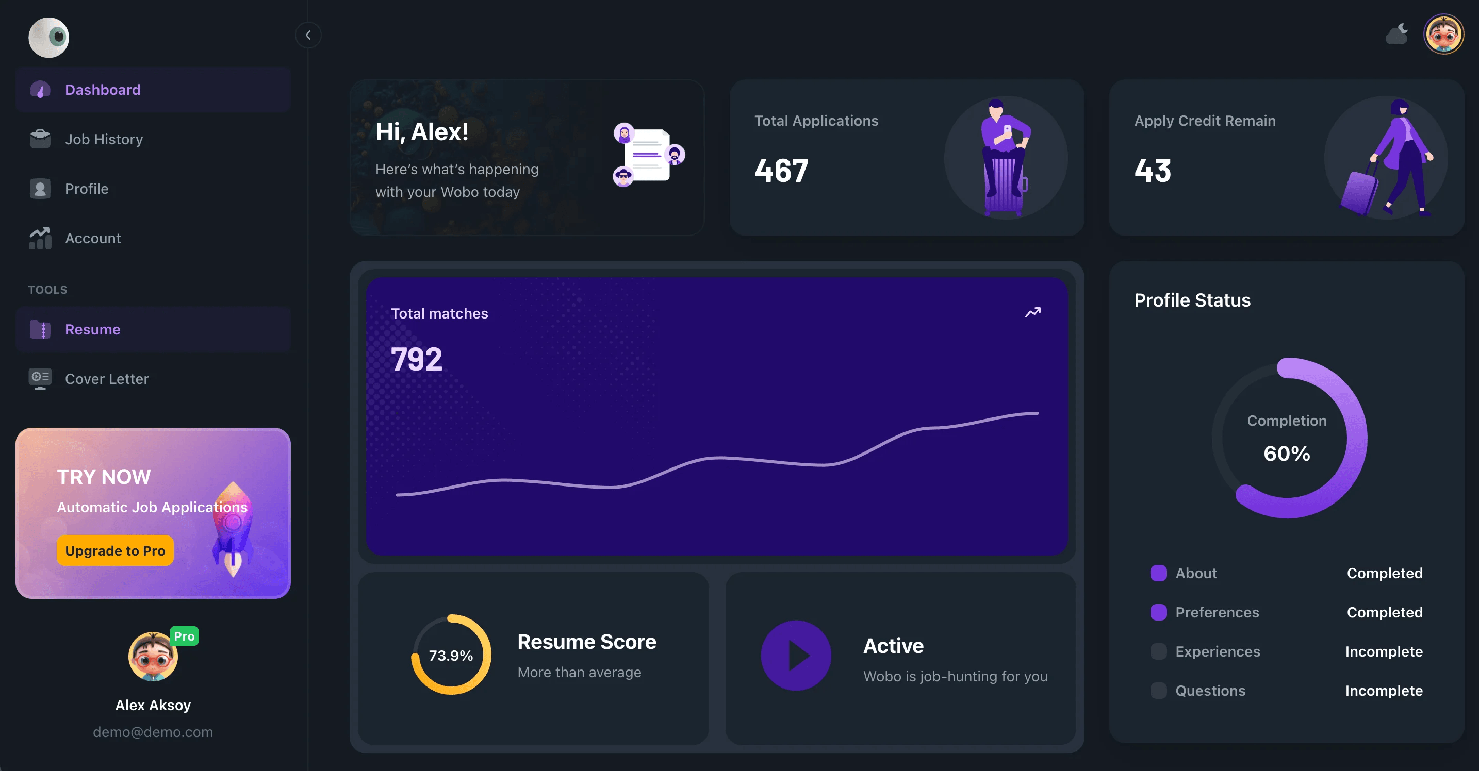
Task: Click the 73.9% resume score ring
Action: 451,655
